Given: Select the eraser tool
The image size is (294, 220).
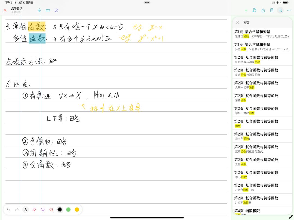Looking at the screenshot, I should click(34, 209).
